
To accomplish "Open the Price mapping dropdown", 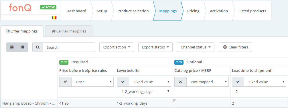I will [92, 82].
